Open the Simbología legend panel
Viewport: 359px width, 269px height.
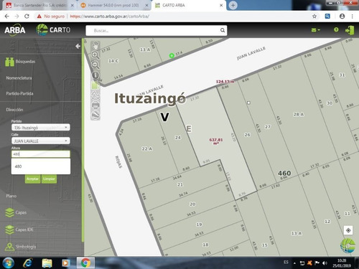point(20,247)
